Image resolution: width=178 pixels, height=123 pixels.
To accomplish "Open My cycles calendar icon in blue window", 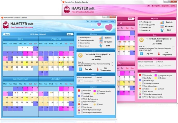I will 101,42.
